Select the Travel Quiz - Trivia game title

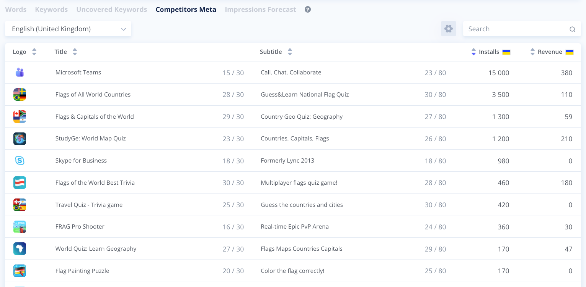click(x=89, y=205)
